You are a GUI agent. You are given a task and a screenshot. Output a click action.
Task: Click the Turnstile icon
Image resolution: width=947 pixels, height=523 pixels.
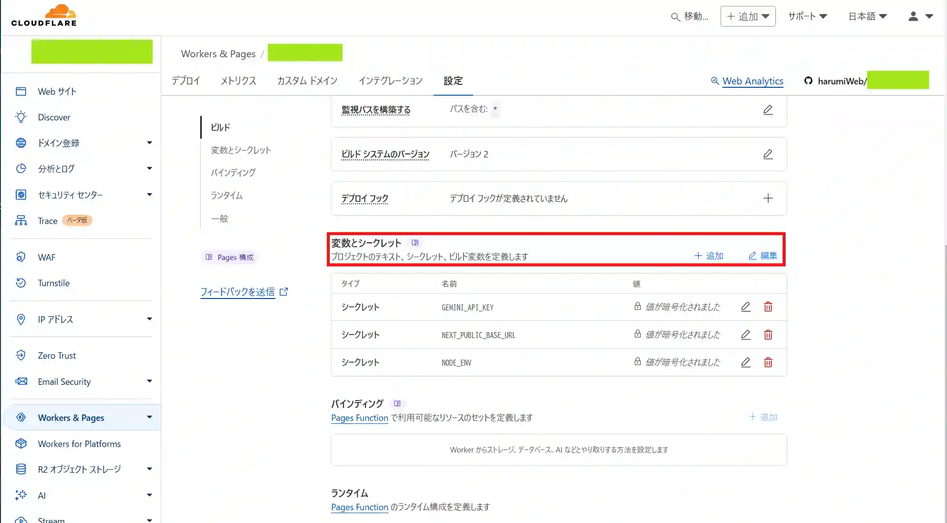pyautogui.click(x=21, y=283)
